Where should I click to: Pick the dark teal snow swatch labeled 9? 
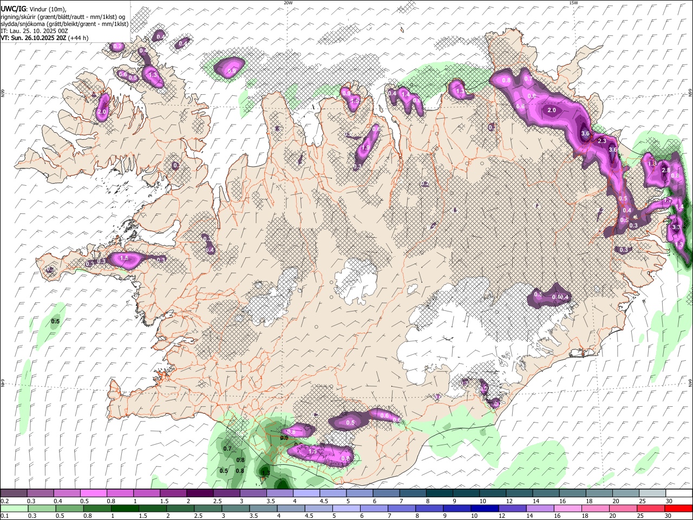tap(465, 493)
